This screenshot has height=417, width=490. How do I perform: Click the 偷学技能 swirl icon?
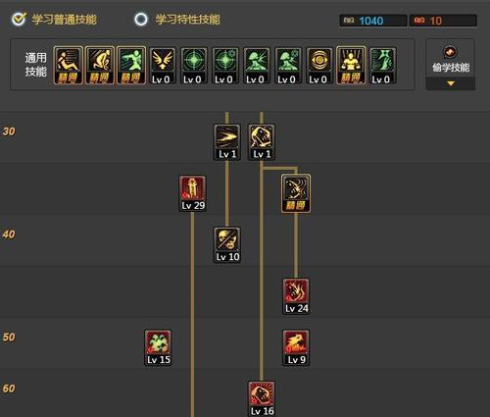coord(450,52)
